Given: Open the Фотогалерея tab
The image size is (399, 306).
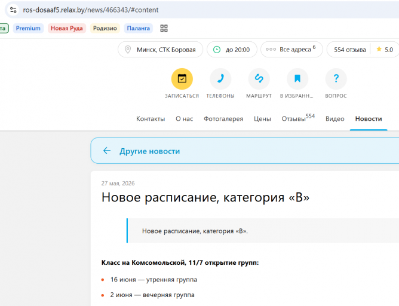Looking at the screenshot, I should click(x=223, y=119).
